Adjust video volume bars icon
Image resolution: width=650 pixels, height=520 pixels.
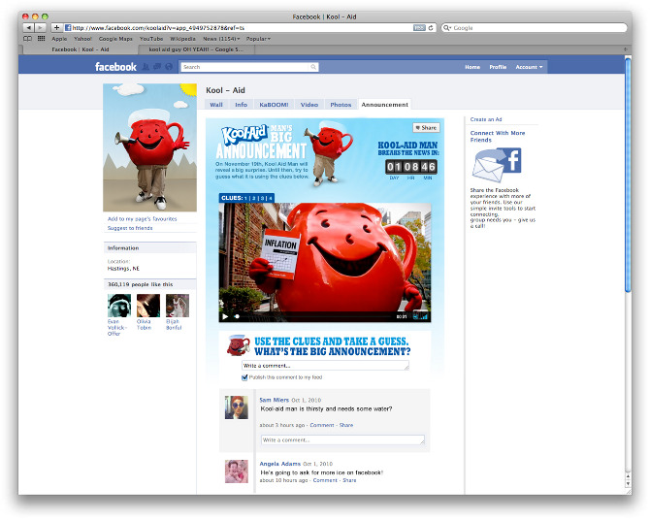424,317
